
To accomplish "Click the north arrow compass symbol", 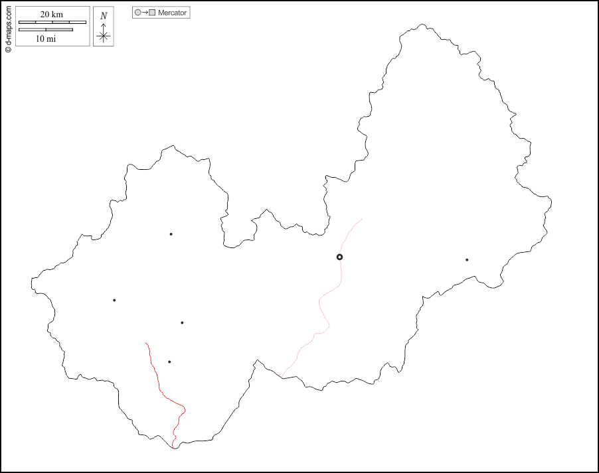I will click(x=103, y=36).
